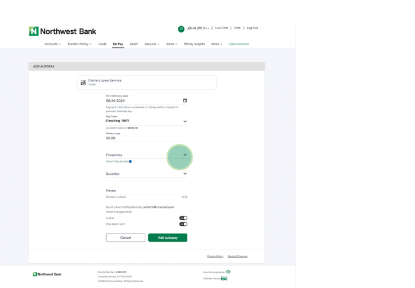Click the Cancel button
The height and width of the screenshot is (288, 415).
[x=125, y=238]
